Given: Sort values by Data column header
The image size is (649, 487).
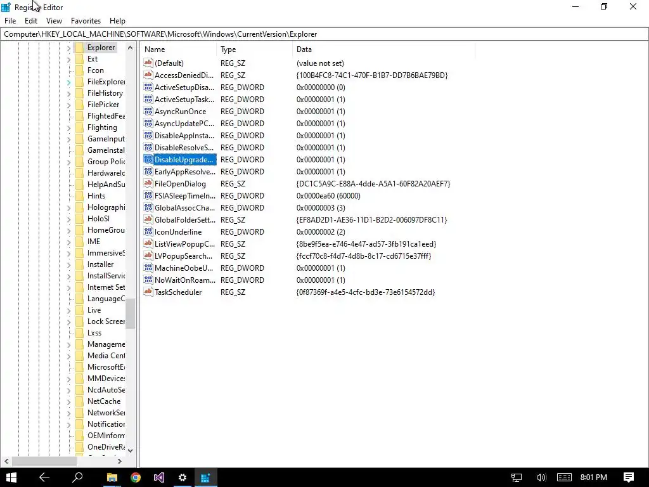Looking at the screenshot, I should (x=383, y=49).
